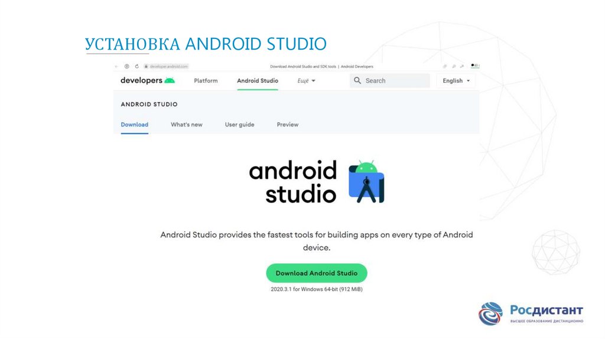The image size is (605, 339).
Task: Click the green Android head logo
Action: pyautogui.click(x=170, y=81)
